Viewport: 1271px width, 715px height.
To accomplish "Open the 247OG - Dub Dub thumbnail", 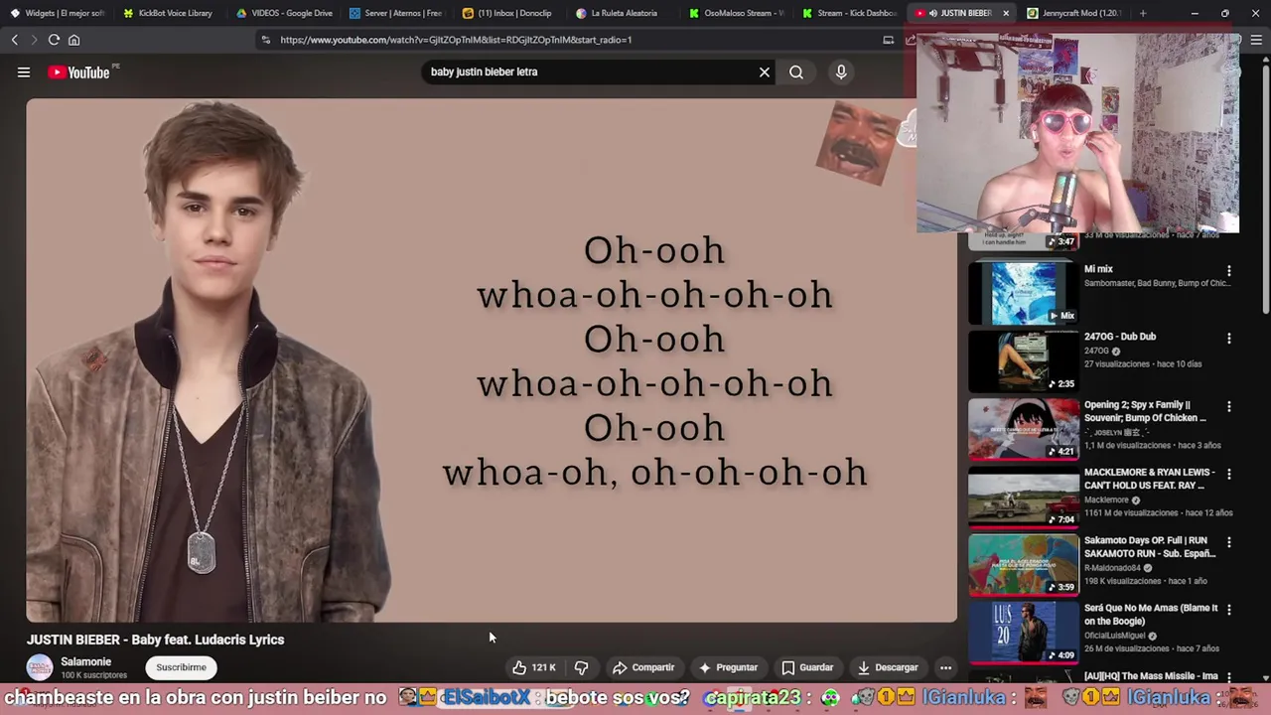I will click(x=1023, y=360).
